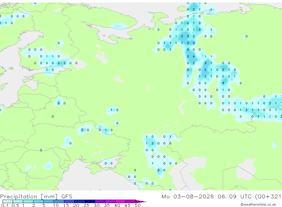Select the 35–40 mm purple-magenta legend swatch

pos(110,201)
